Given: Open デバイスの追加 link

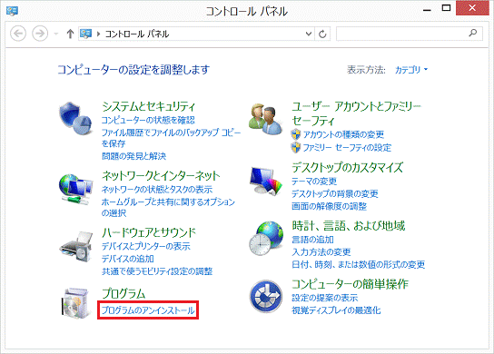Looking at the screenshot, I should click(x=128, y=259).
